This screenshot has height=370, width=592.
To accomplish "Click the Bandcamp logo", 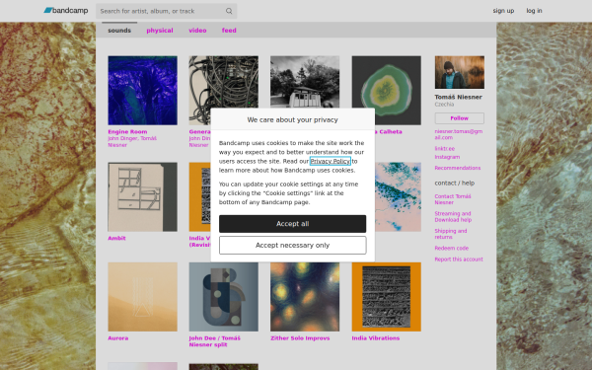I will tap(66, 11).
